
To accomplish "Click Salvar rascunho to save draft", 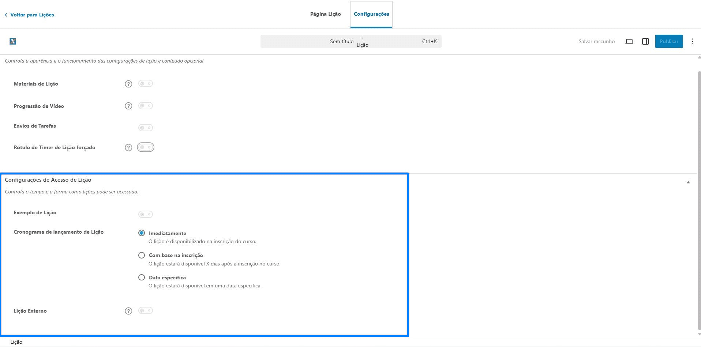I will (596, 41).
